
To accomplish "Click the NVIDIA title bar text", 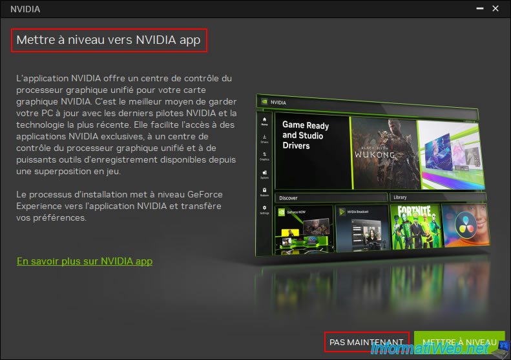I will 25,9.
